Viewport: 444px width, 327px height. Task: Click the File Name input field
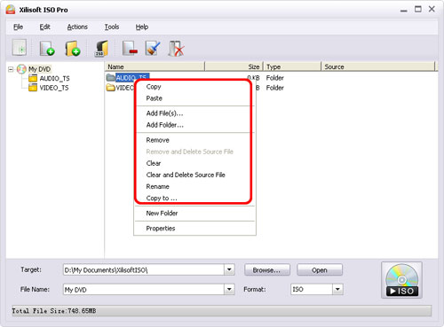pyautogui.click(x=144, y=290)
